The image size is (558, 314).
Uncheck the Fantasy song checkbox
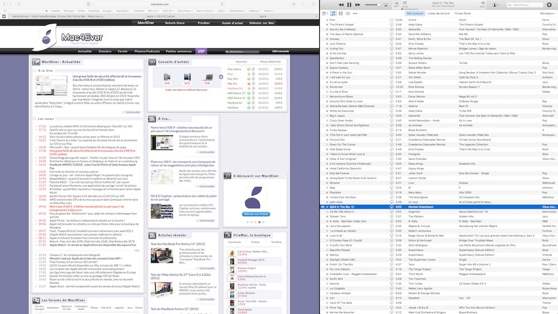click(328, 39)
